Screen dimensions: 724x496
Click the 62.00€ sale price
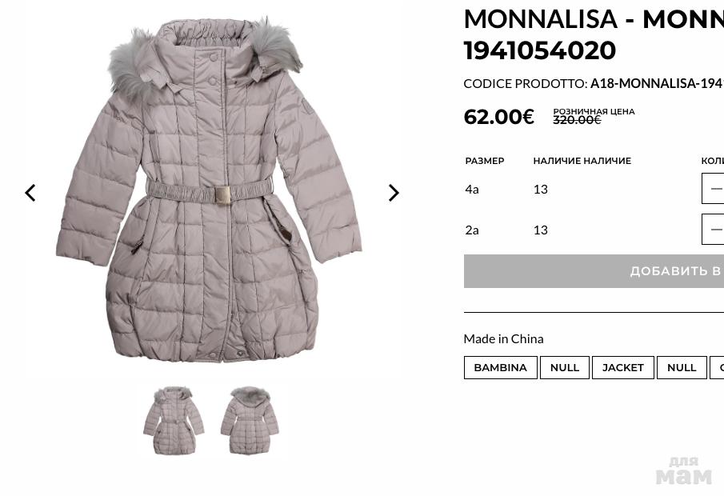point(498,117)
